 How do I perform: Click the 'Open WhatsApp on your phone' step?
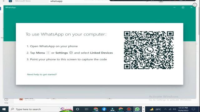(54, 46)
